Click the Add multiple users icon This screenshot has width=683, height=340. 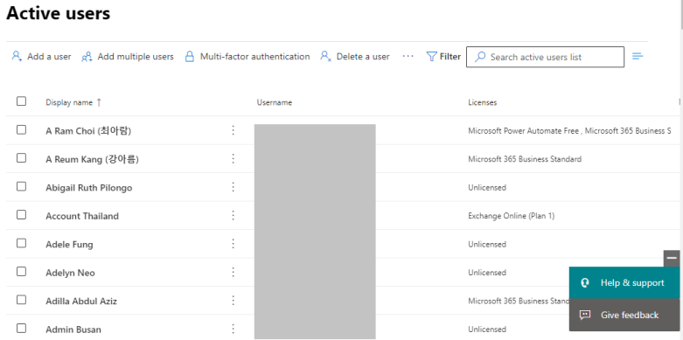click(87, 57)
